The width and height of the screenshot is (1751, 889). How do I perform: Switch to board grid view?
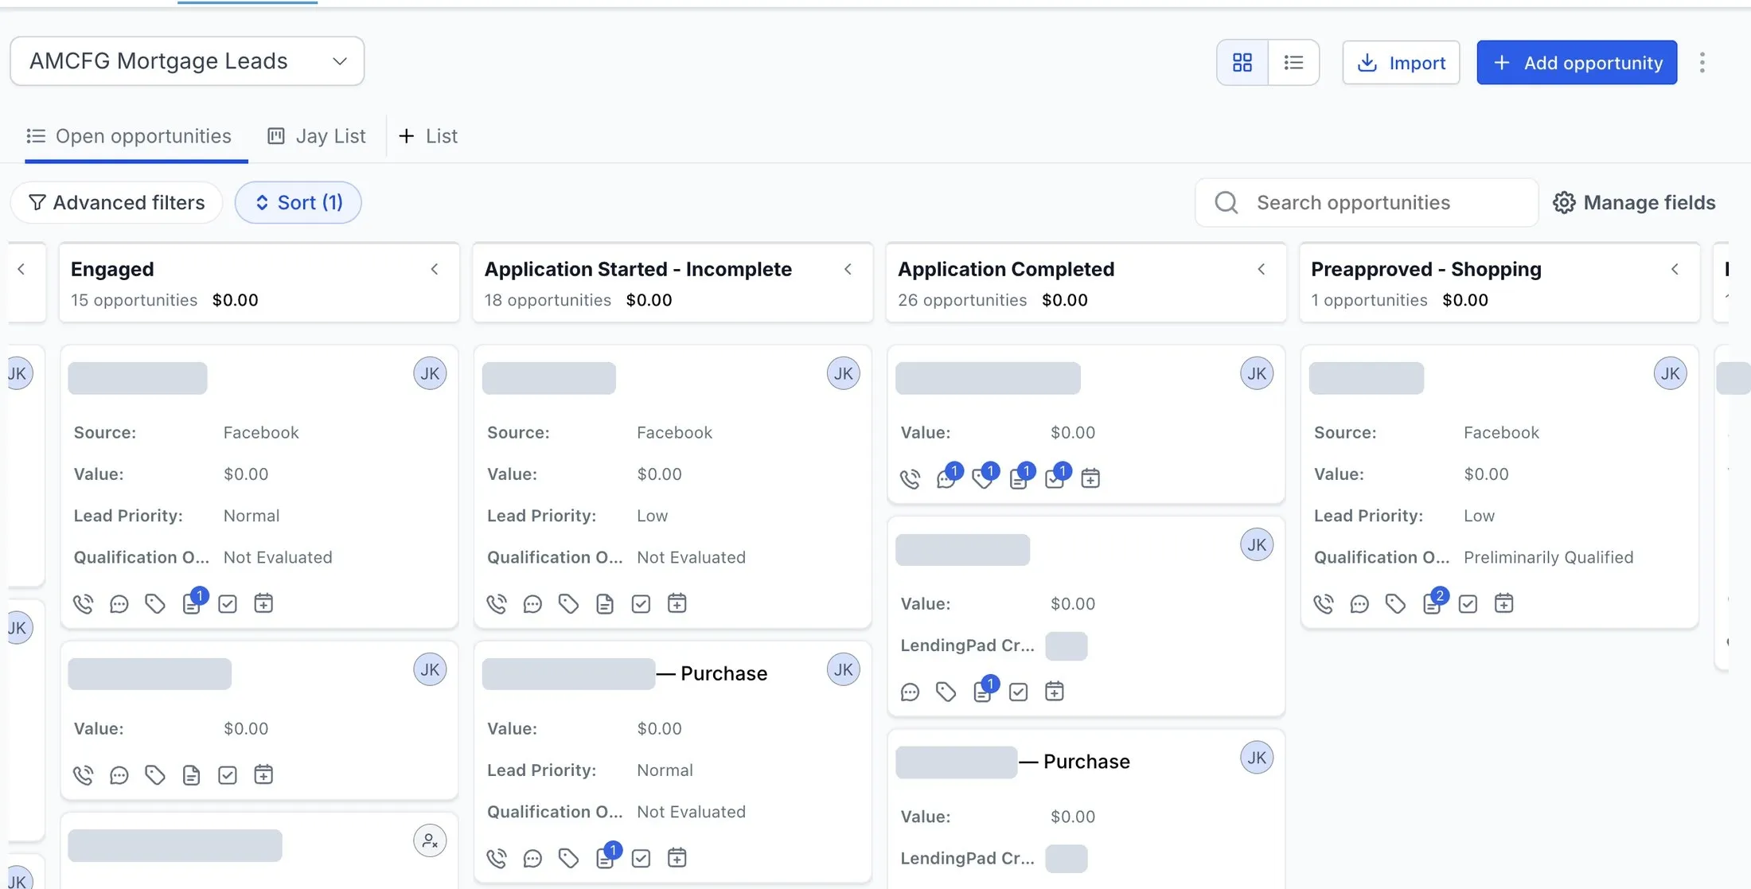coord(1242,62)
